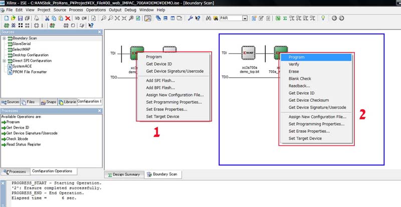Choose Add BPI Flash... from context menu
Screen dimensions: 401x207
click(160, 88)
